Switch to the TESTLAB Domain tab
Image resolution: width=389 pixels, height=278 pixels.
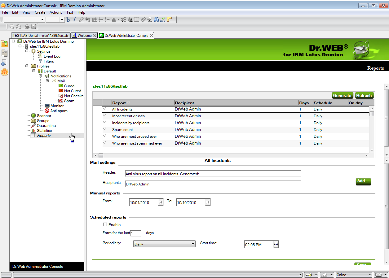(x=40, y=36)
